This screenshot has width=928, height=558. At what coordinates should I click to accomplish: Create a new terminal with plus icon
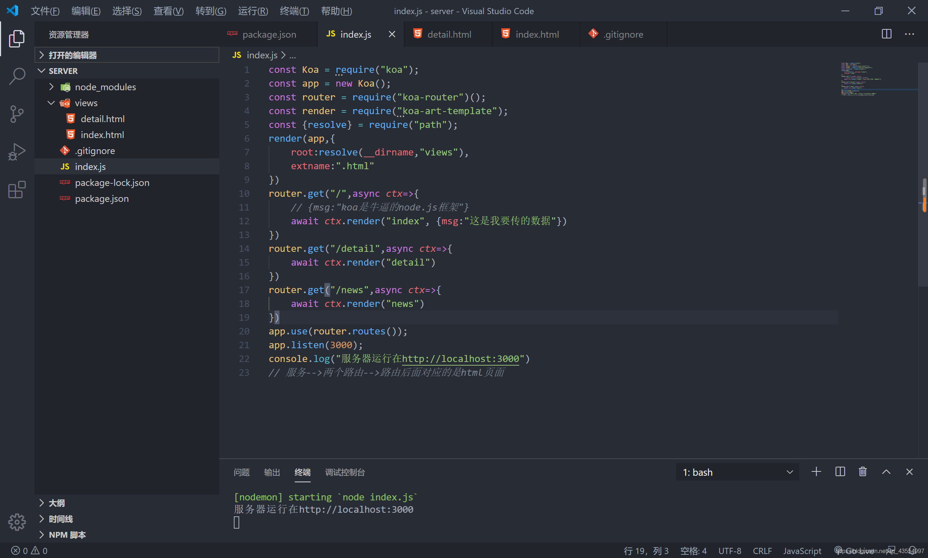point(816,471)
